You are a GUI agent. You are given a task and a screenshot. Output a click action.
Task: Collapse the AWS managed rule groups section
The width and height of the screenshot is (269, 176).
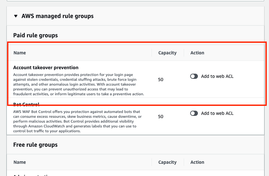tap(16, 16)
